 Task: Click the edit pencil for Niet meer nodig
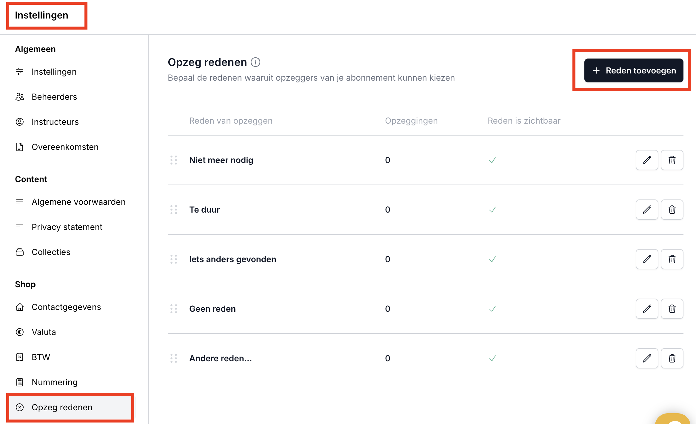coord(647,160)
